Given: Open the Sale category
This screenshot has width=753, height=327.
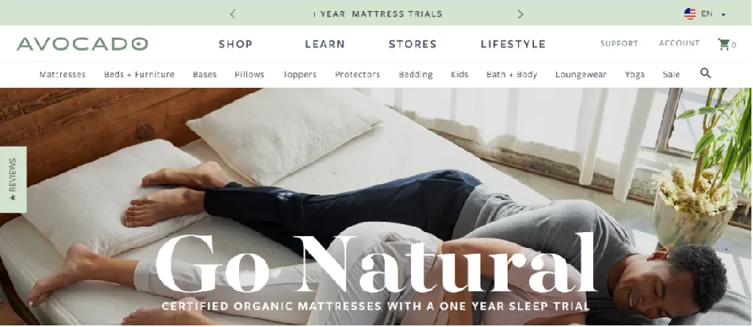Looking at the screenshot, I should pyautogui.click(x=671, y=74).
